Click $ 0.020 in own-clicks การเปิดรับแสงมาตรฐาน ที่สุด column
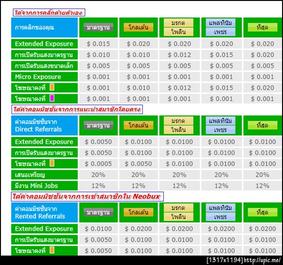Screen dimensions: 283x265 tap(263, 55)
